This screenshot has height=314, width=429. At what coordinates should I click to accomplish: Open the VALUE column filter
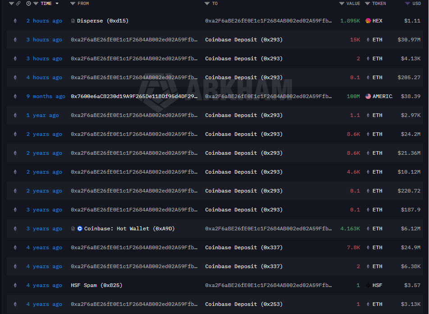tap(342, 4)
